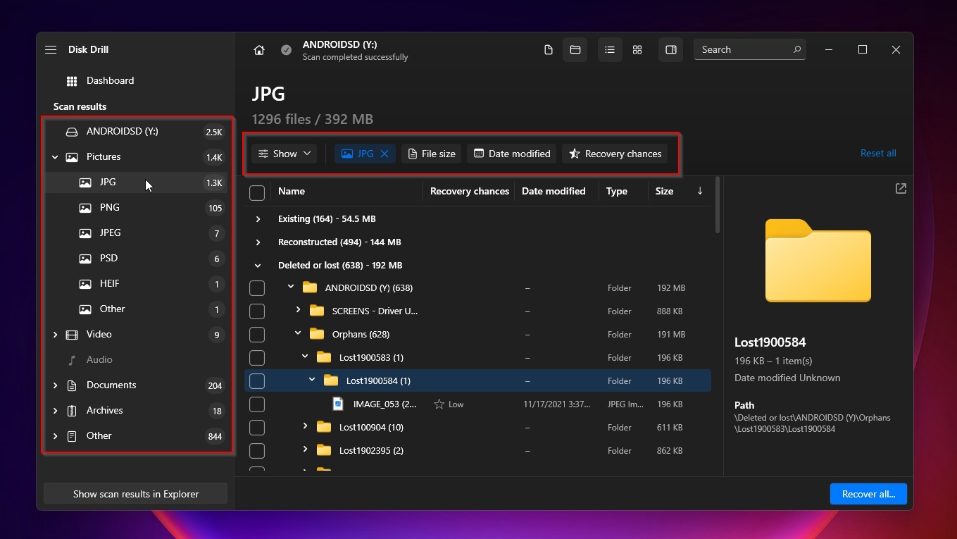Collapse the Deleted or lost (638) group

click(258, 266)
